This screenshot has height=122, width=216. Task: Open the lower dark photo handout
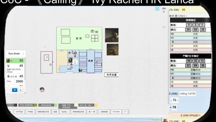pos(112,50)
